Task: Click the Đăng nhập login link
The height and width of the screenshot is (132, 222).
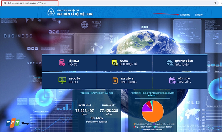Action: click(x=185, y=15)
